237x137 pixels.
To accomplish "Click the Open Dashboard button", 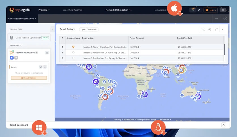I will pos(89,29).
